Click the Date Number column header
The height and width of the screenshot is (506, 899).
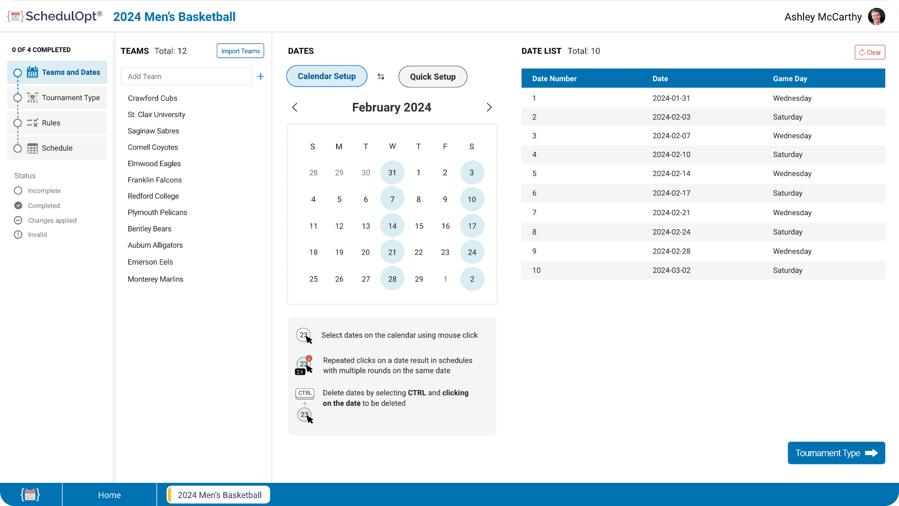pyautogui.click(x=554, y=79)
